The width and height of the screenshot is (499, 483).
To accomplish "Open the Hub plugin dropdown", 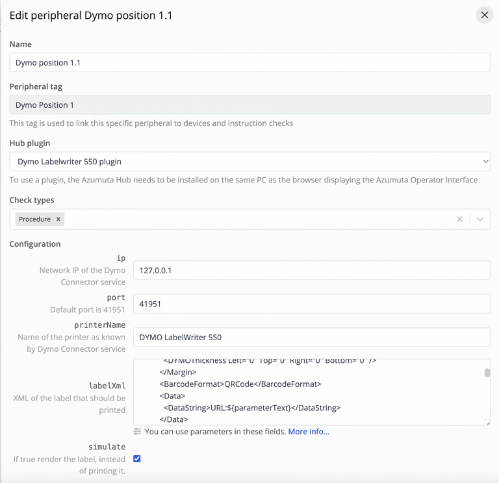I will tap(249, 161).
